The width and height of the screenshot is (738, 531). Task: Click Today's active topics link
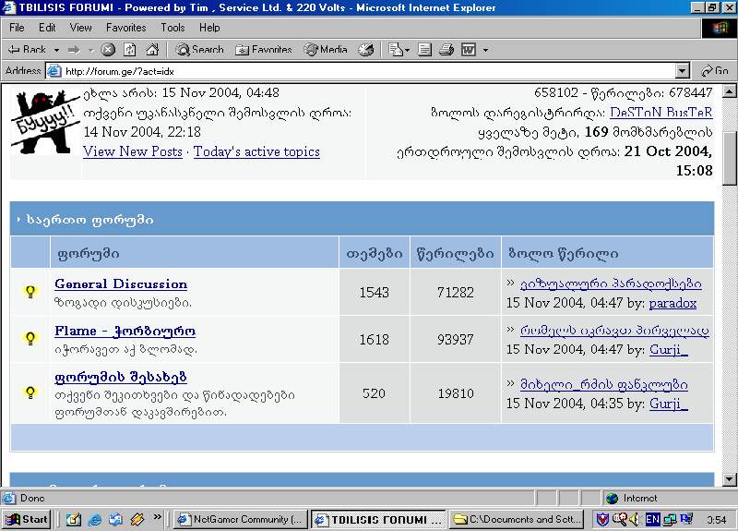(256, 151)
